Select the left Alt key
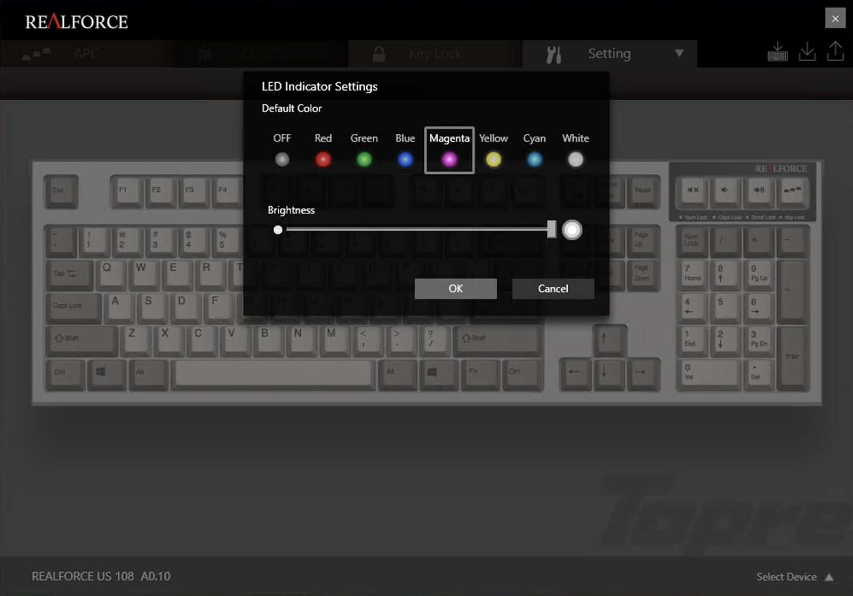 coord(148,375)
